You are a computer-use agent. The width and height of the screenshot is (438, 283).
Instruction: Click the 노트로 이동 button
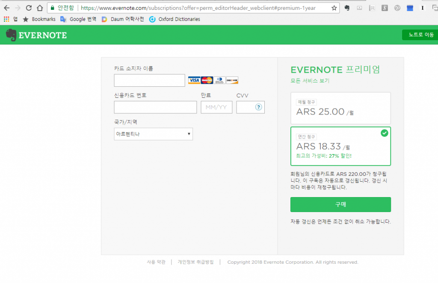[x=420, y=35]
